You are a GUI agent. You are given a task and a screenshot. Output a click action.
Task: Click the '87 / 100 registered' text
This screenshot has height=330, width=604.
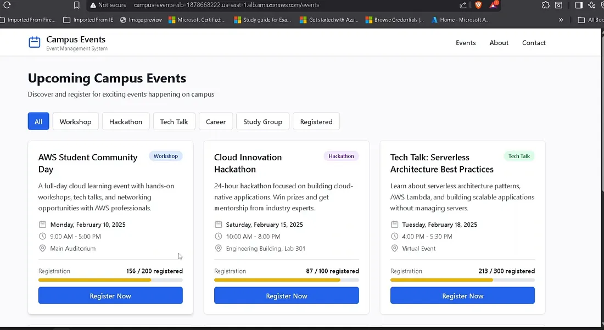tap(332, 271)
